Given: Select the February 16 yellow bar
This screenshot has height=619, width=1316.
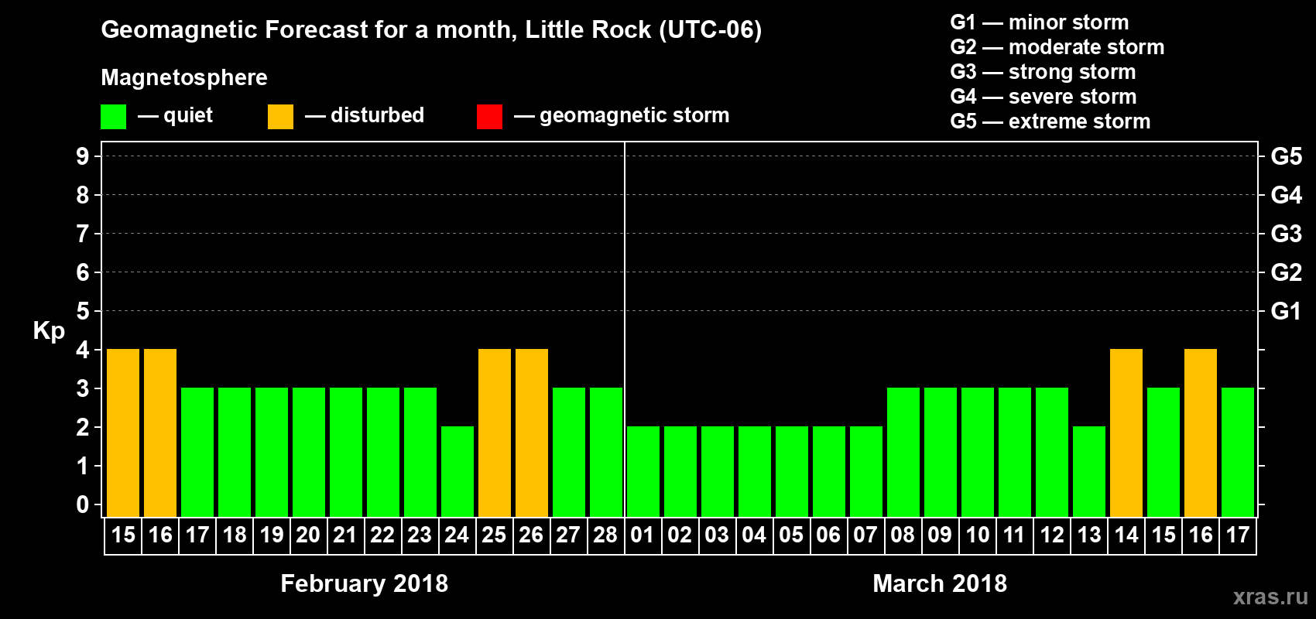Looking at the screenshot, I should coord(160,433).
